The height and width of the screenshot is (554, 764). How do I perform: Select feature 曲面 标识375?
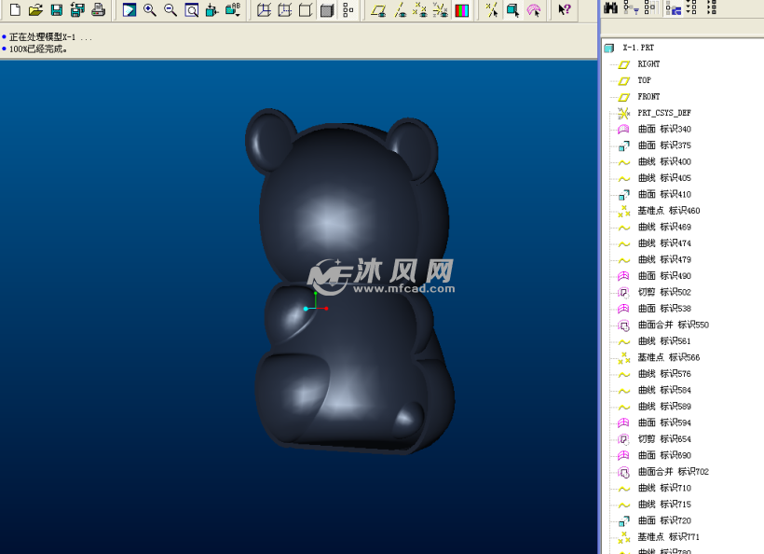coord(664,145)
